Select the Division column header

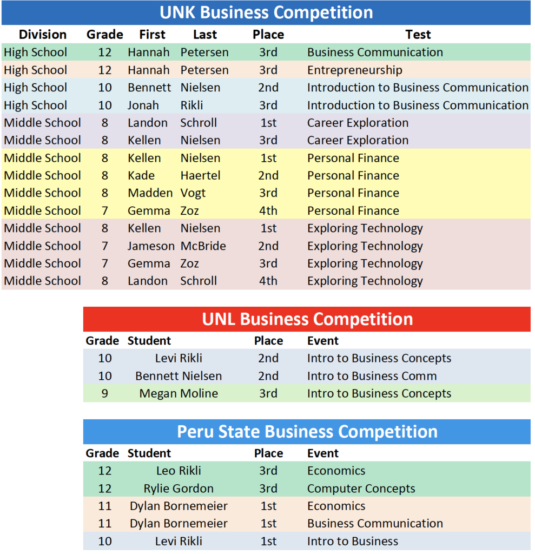[x=43, y=35]
